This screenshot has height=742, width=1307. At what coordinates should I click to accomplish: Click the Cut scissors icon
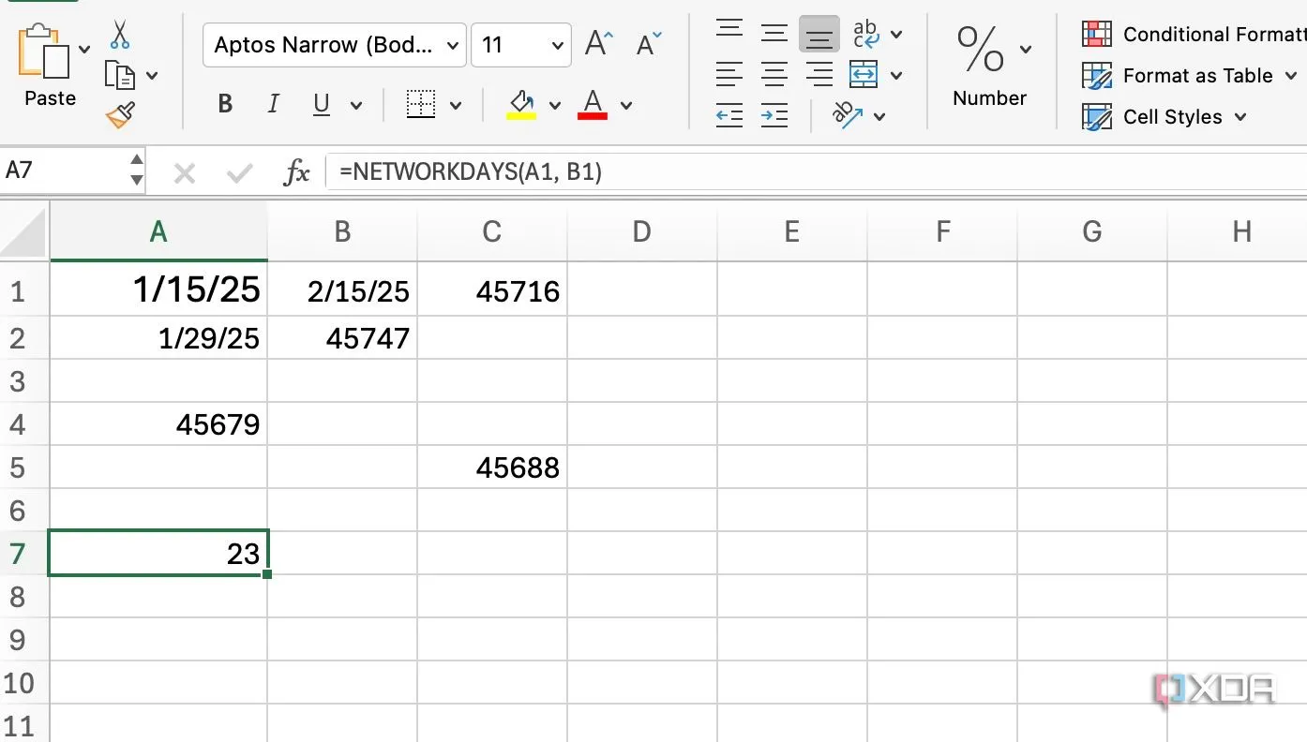point(119,35)
